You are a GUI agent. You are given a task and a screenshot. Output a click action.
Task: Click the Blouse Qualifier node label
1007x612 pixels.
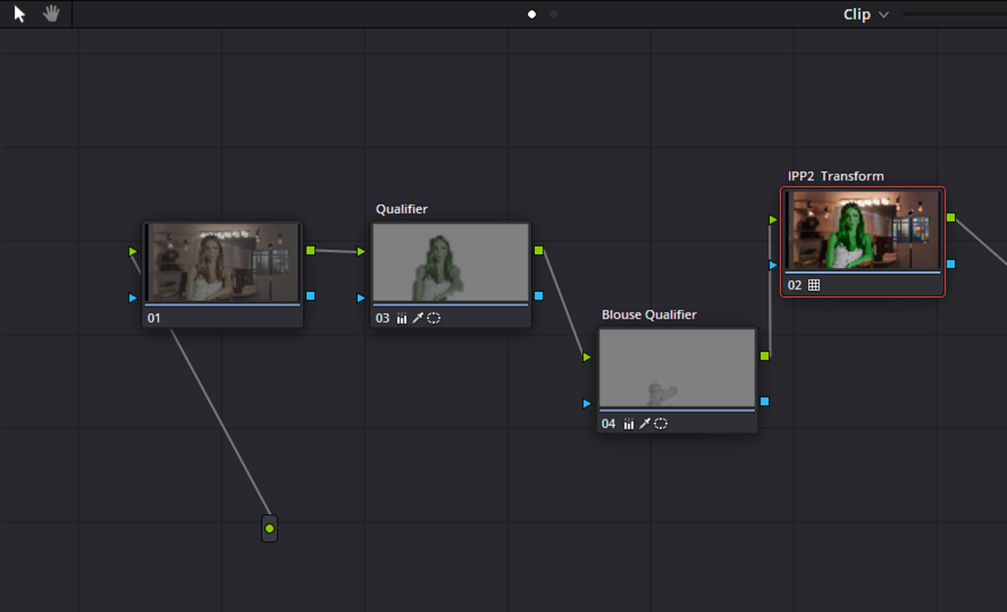click(x=649, y=315)
